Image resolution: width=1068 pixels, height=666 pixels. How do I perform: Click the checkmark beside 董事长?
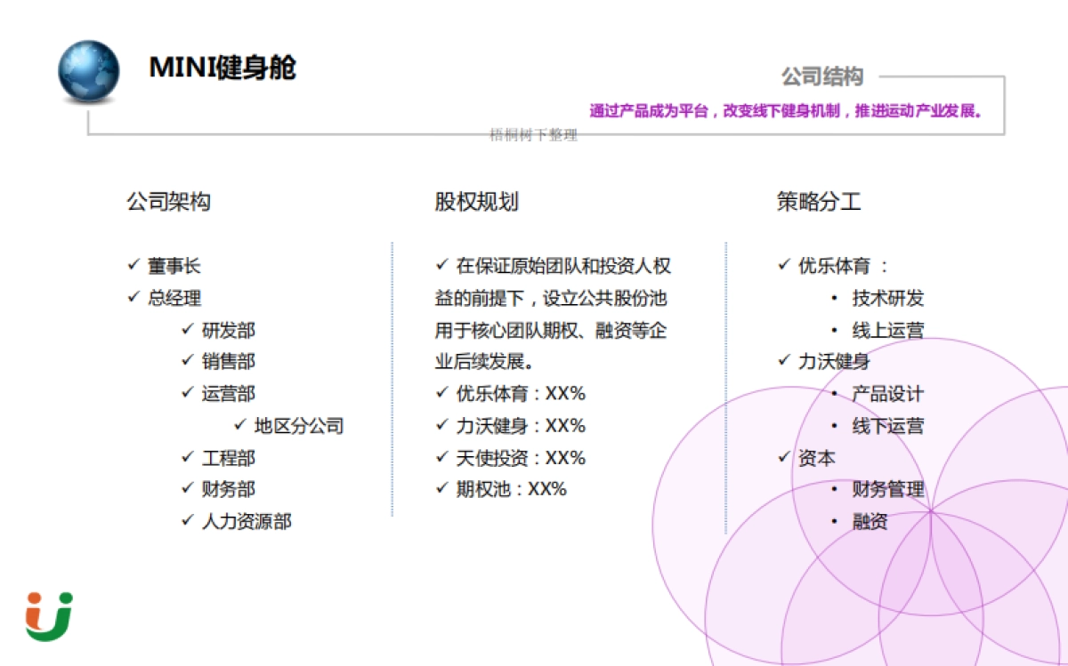click(x=133, y=264)
